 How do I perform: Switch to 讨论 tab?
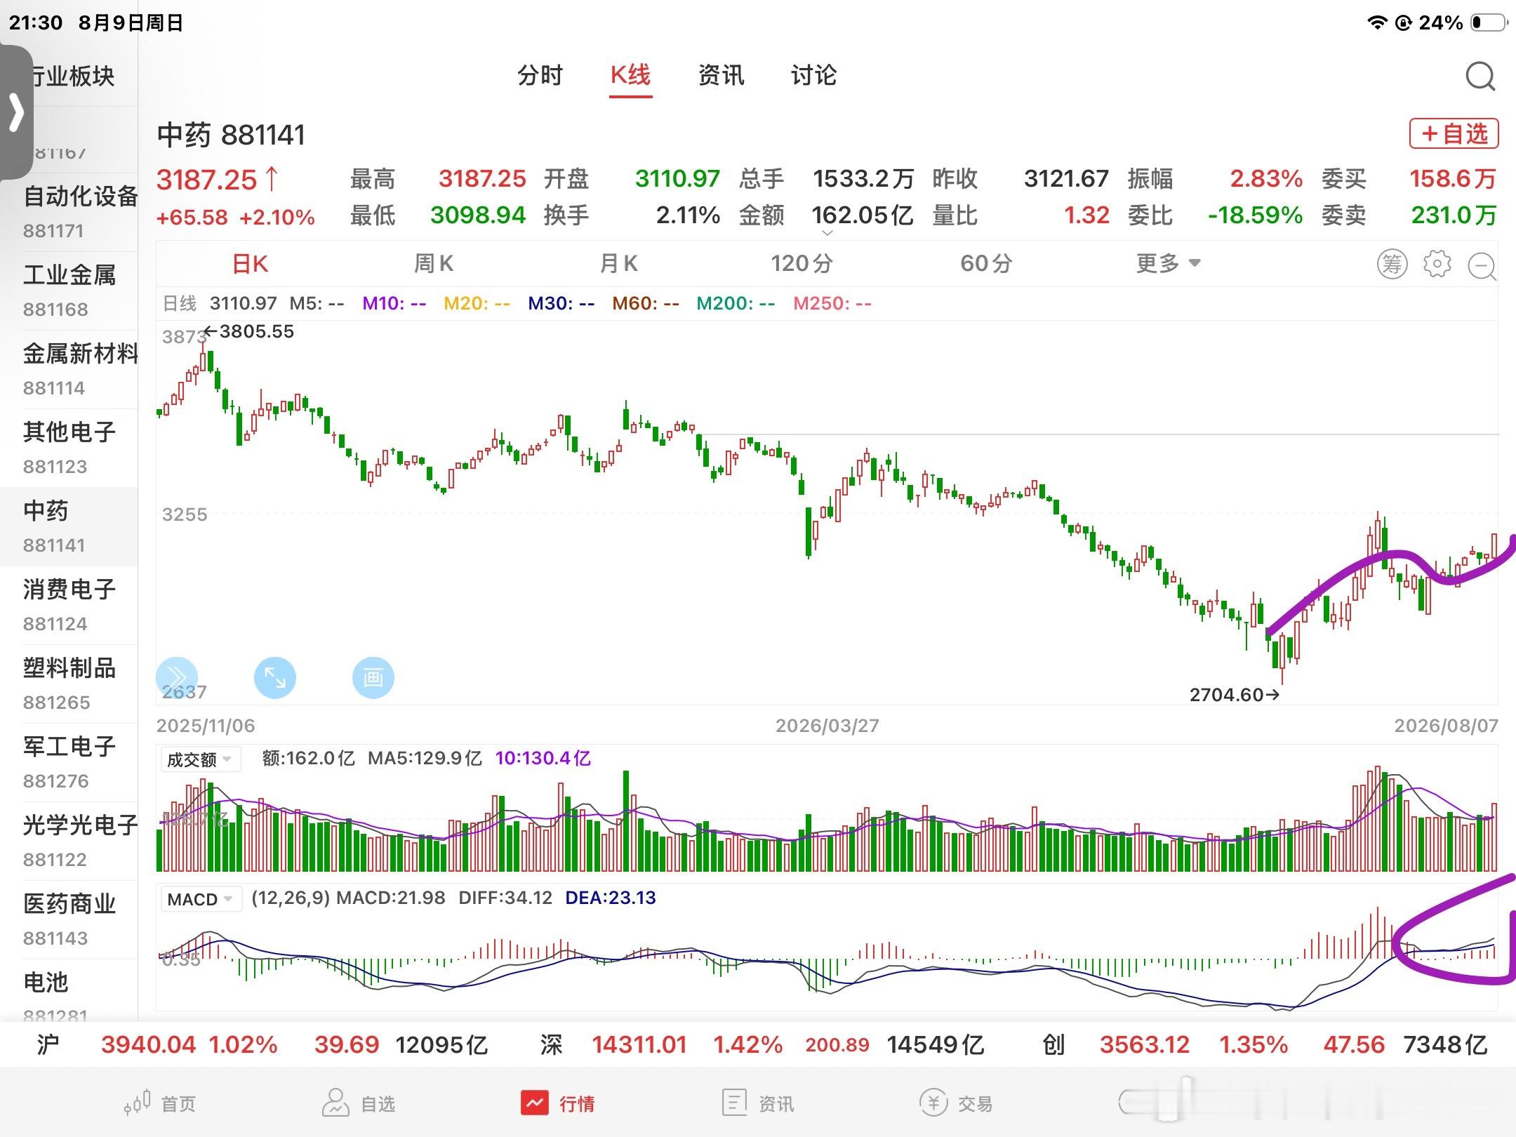point(813,75)
